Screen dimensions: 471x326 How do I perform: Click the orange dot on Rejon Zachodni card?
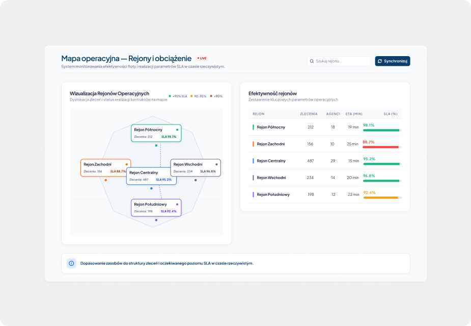127,164
